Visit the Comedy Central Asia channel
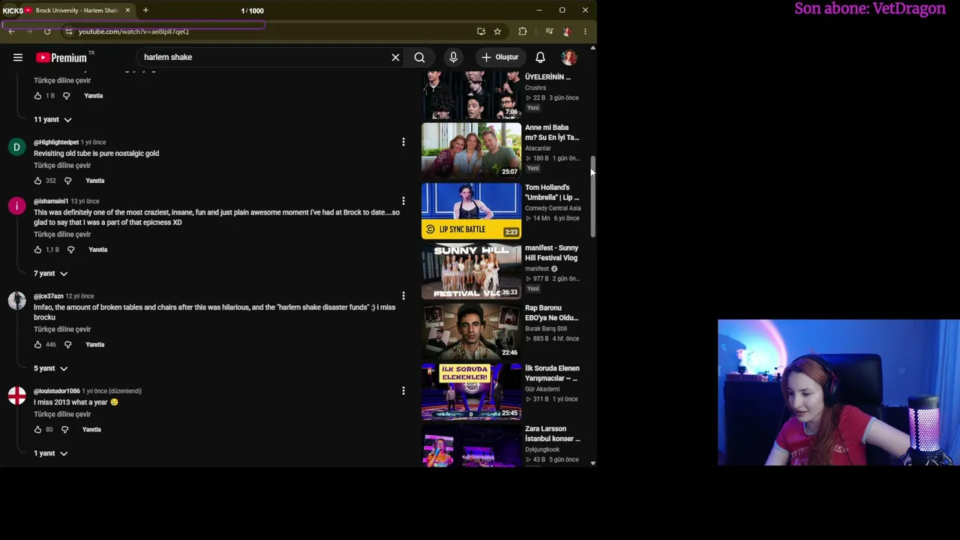 pos(553,208)
